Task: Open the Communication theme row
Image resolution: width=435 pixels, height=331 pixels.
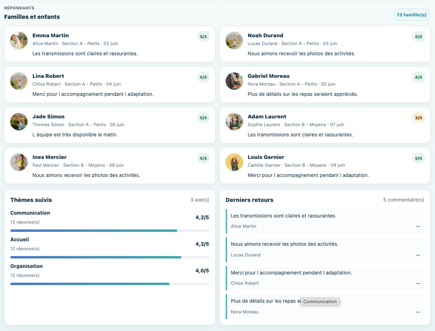Action: coord(110,222)
